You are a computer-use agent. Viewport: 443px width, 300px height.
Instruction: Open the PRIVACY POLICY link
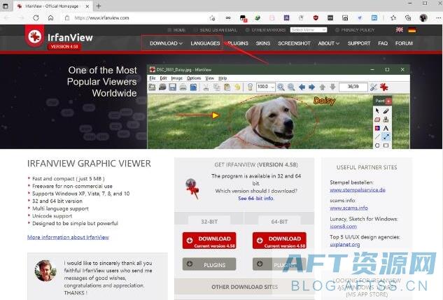(358, 30)
